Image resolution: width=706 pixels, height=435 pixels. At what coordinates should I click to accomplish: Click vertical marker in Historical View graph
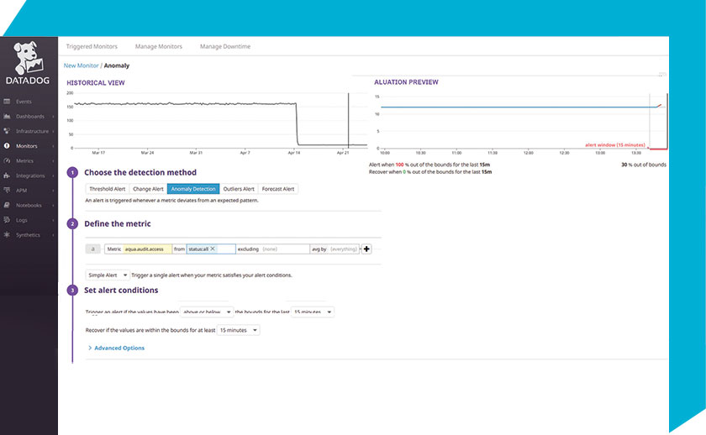[x=348, y=121]
